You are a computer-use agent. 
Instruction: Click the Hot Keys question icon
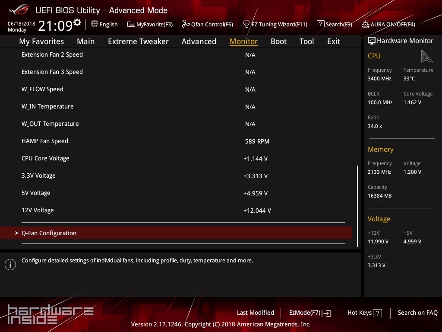pyautogui.click(x=377, y=313)
